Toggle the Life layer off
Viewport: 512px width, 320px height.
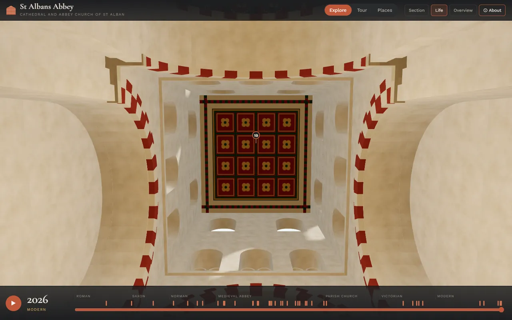click(439, 10)
